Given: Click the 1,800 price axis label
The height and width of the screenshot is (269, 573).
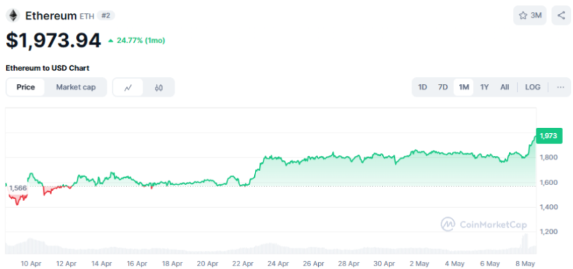Looking at the screenshot, I should pos(548,158).
